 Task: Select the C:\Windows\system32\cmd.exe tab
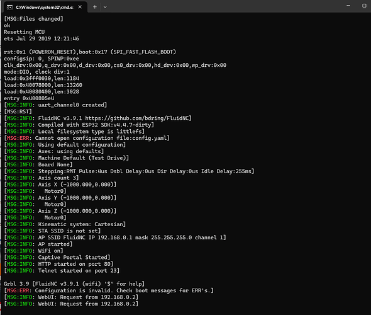45,7
